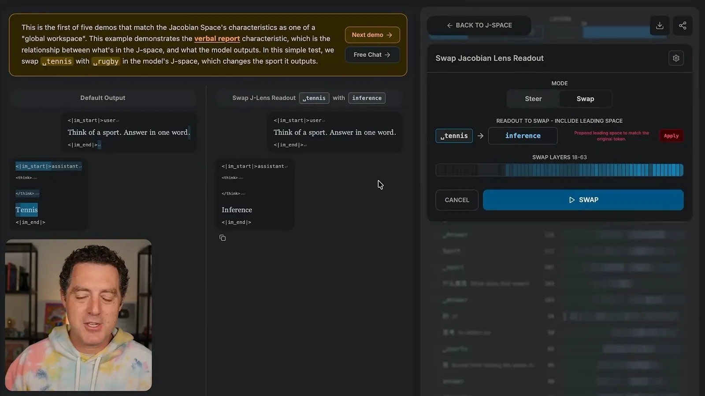This screenshot has height=396, width=705.
Task: Open Free Chat
Action: (x=372, y=55)
